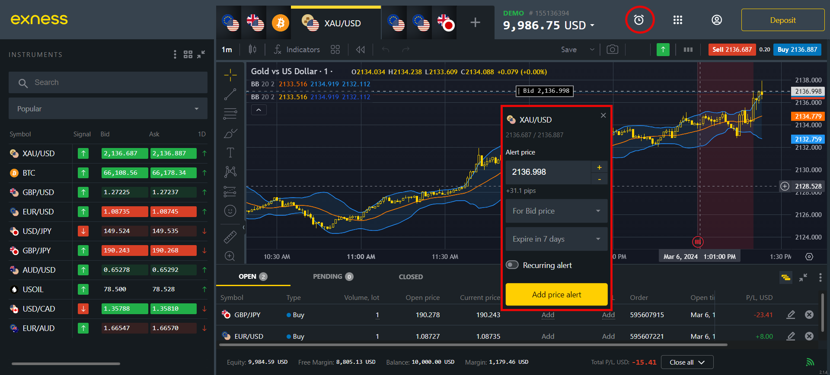Toggle the green up-arrow signal button in toolbar
The height and width of the screenshot is (375, 830).
click(663, 50)
